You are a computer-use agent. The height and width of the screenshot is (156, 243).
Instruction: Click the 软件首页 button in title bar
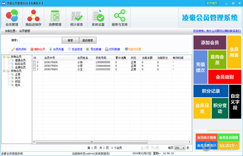click(212, 3)
